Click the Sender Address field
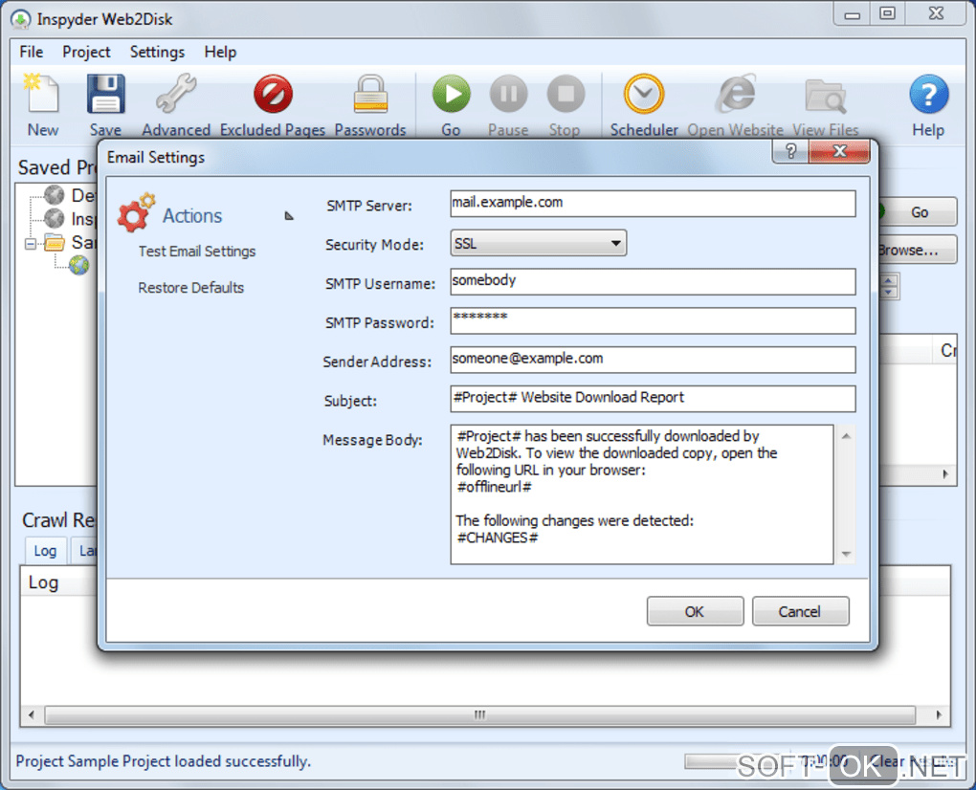This screenshot has width=976, height=790. click(x=653, y=360)
